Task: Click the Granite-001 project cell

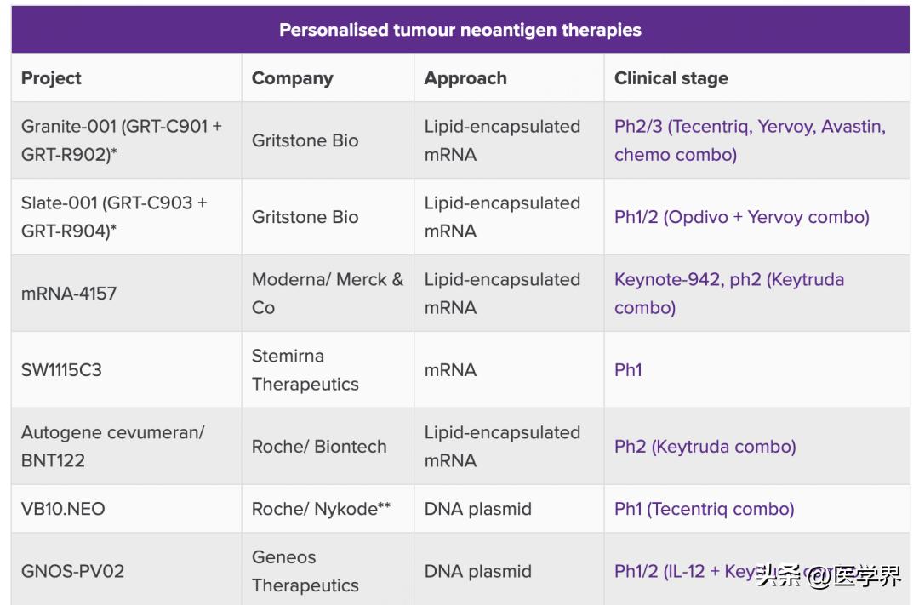Action: coord(121,140)
